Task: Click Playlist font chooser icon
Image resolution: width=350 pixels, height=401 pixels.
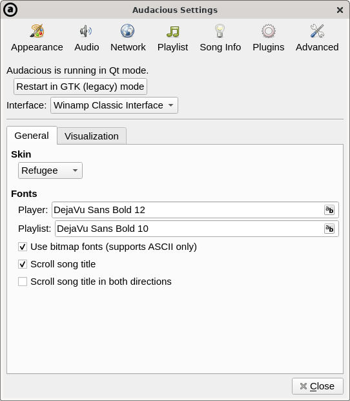Action: coord(329,229)
